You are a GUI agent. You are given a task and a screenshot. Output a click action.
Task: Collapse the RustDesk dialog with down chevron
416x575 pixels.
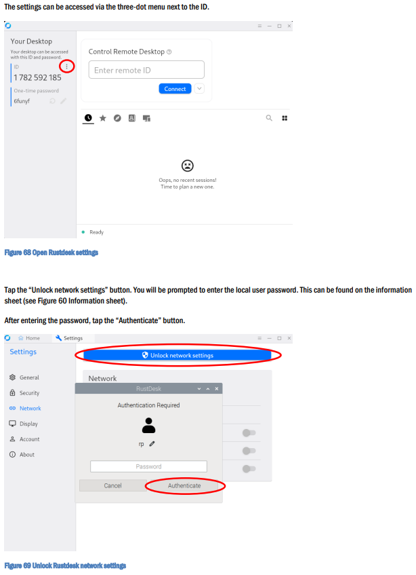[x=199, y=389]
